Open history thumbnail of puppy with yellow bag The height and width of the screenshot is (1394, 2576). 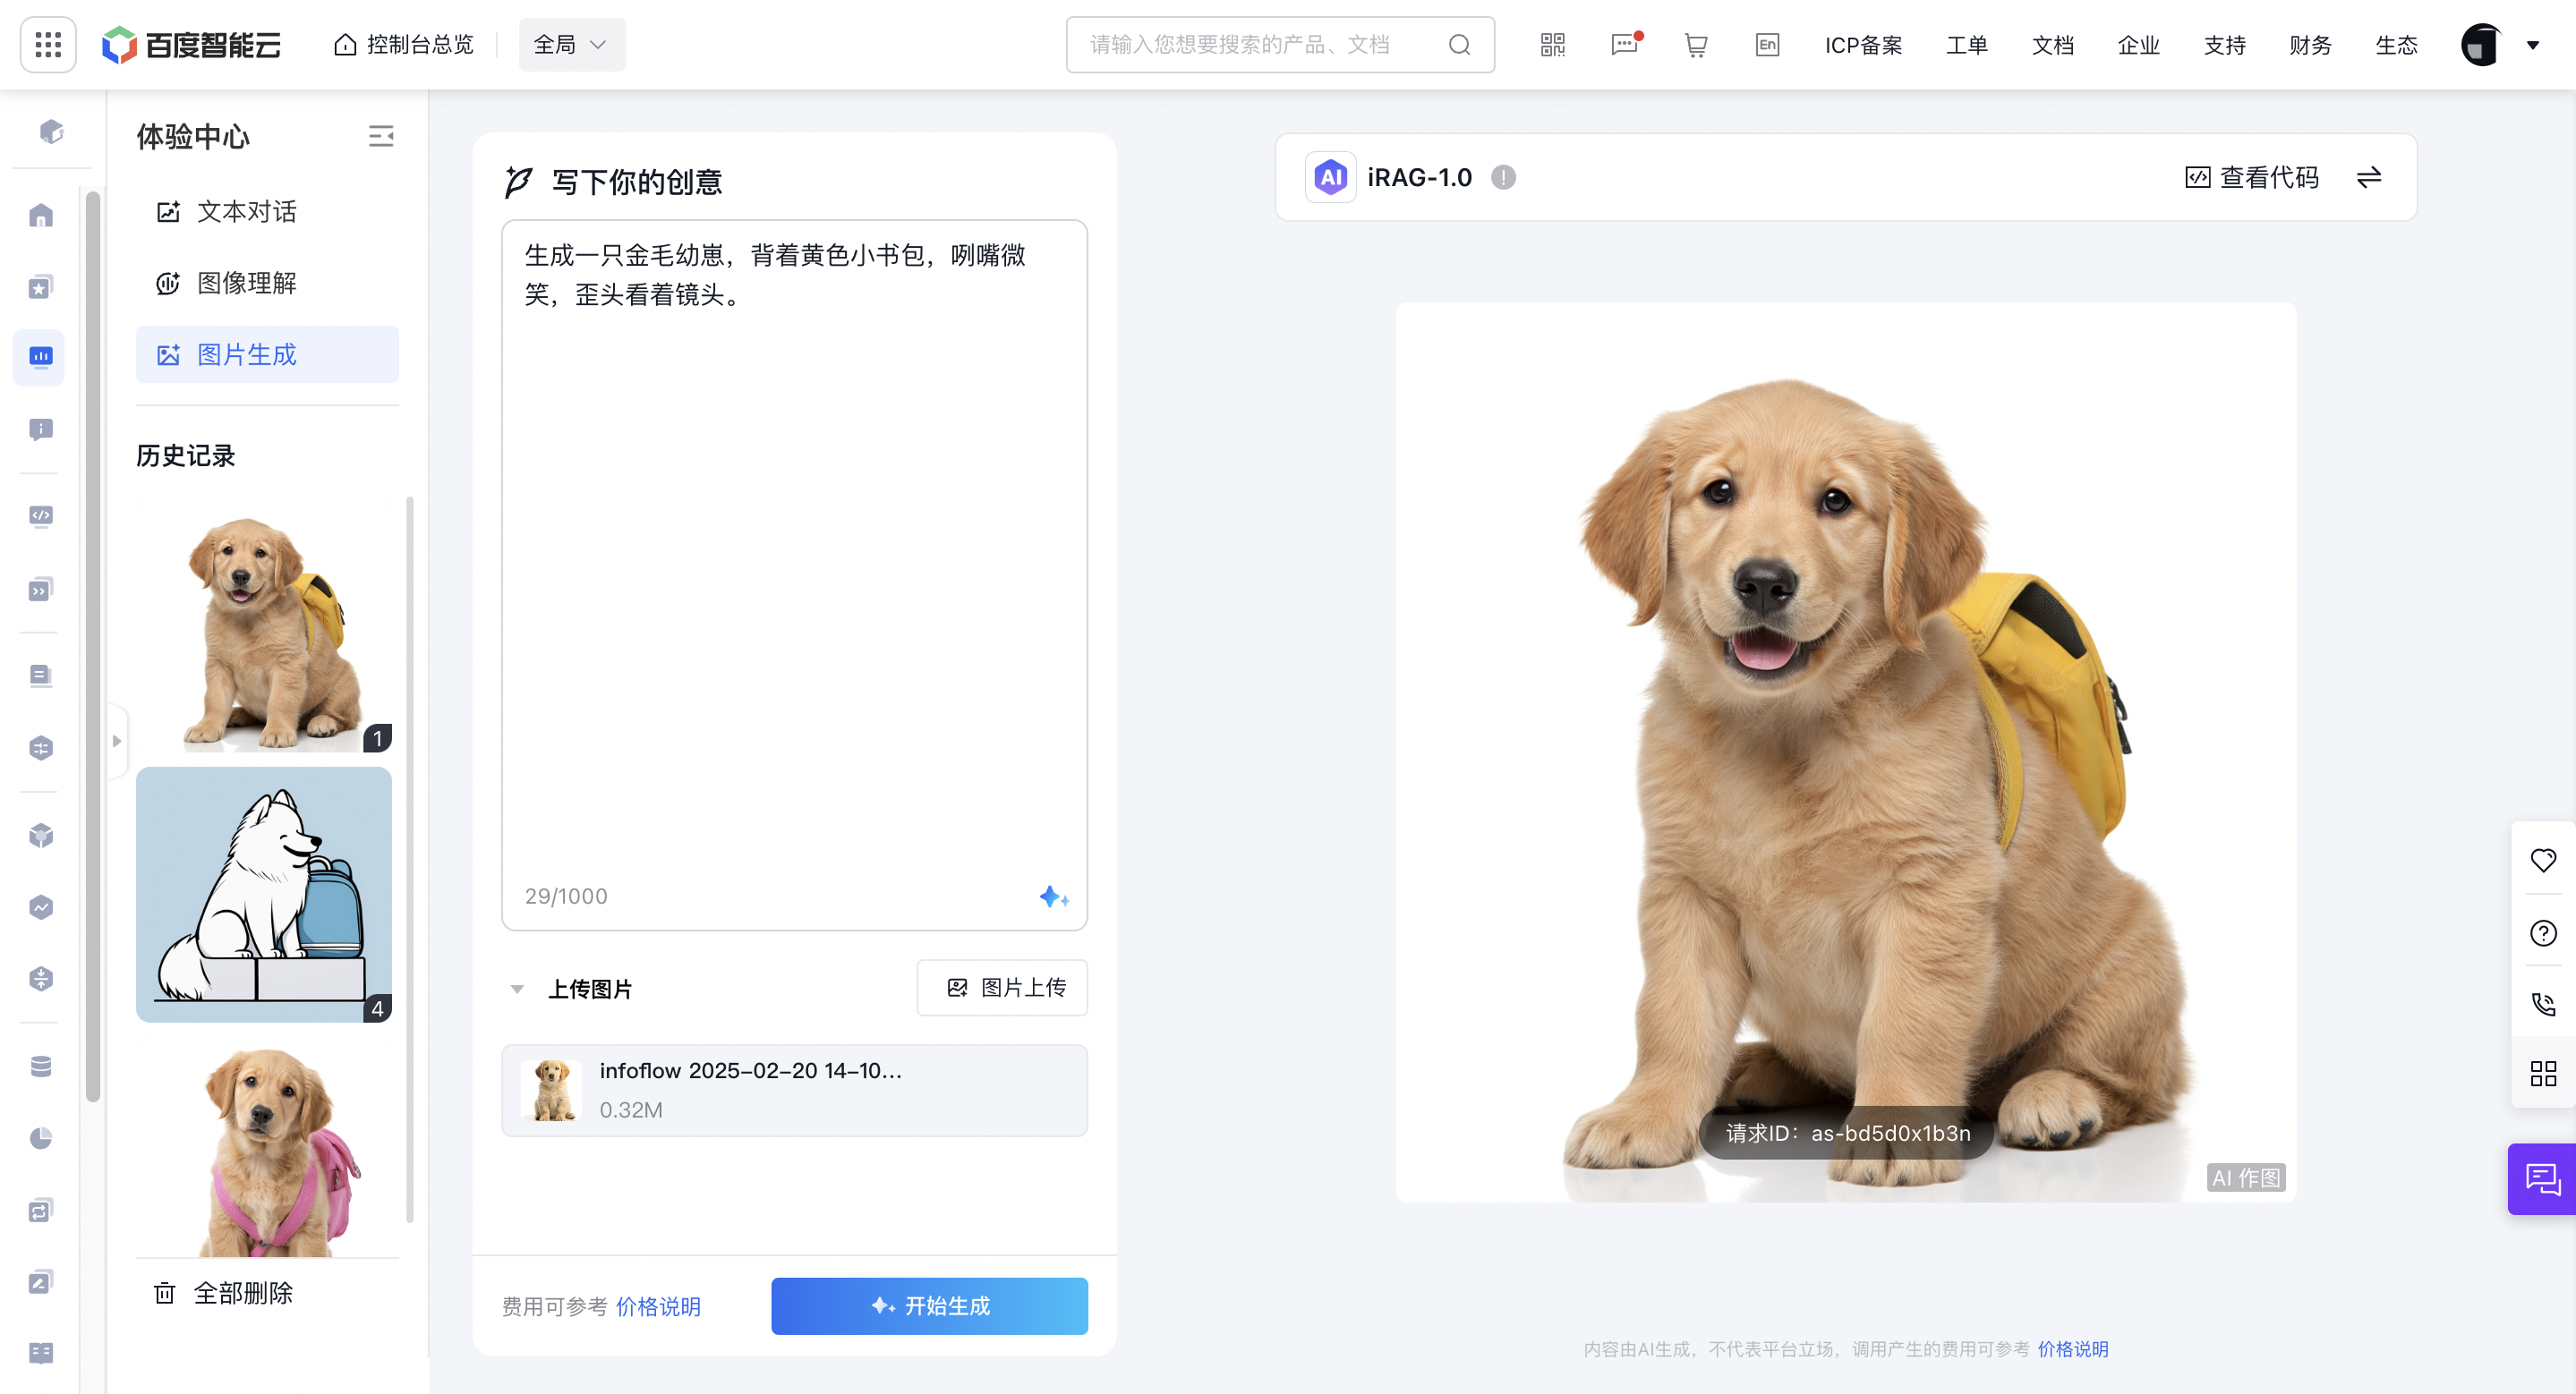[264, 625]
